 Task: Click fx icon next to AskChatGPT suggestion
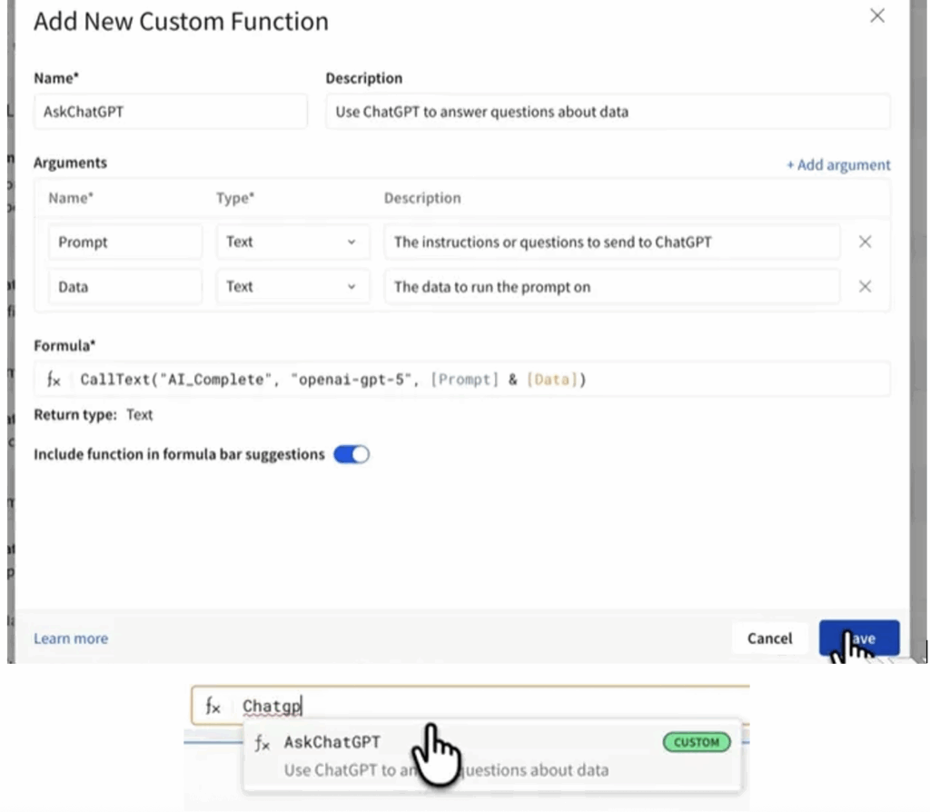coord(262,743)
